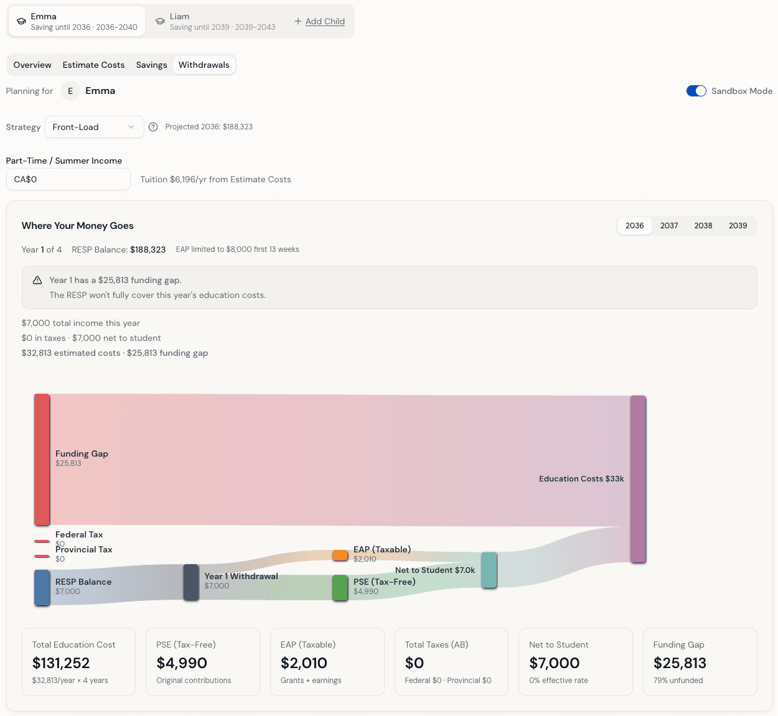778x716 pixels.
Task: Open the help icon next to Strategy
Action: pyautogui.click(x=153, y=127)
